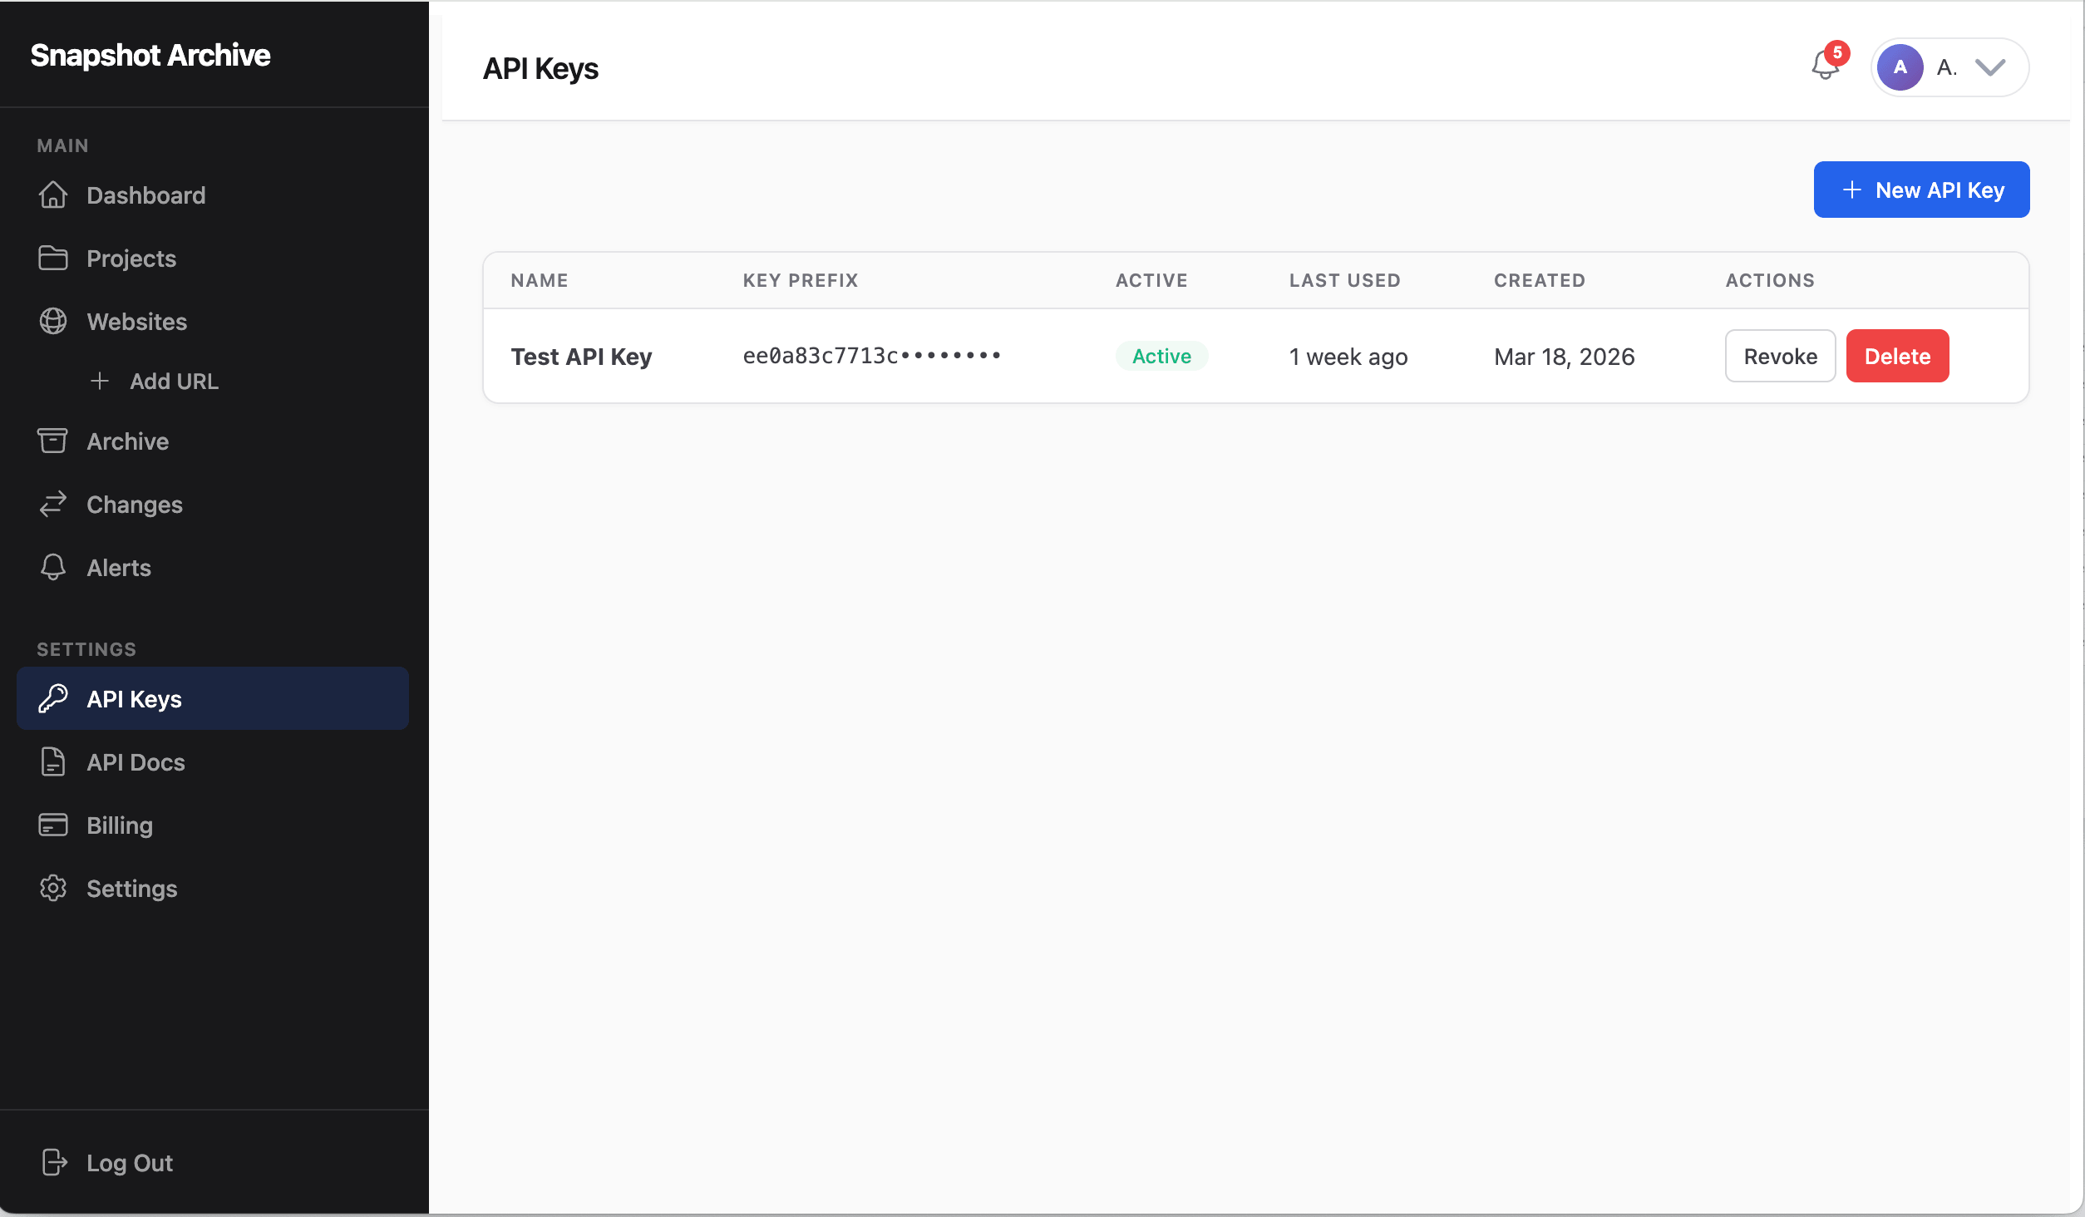Click the plus icon beside Add URL
The height and width of the screenshot is (1217, 2085).
[100, 381]
